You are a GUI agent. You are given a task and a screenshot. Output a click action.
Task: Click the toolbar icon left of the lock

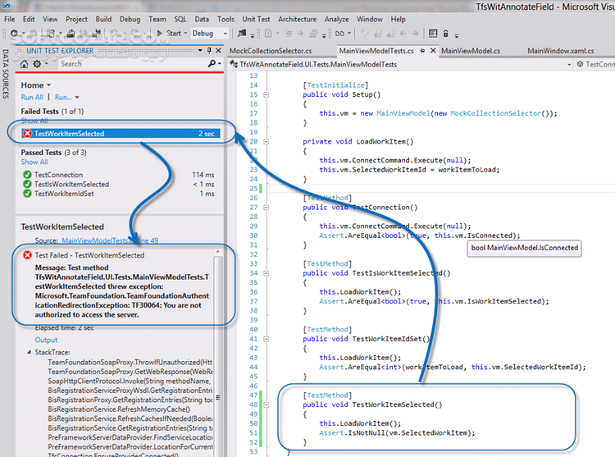[433, 34]
